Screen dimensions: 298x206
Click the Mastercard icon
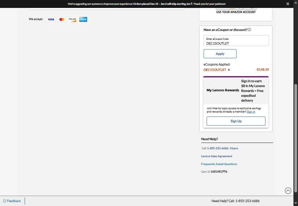(x=62, y=19)
